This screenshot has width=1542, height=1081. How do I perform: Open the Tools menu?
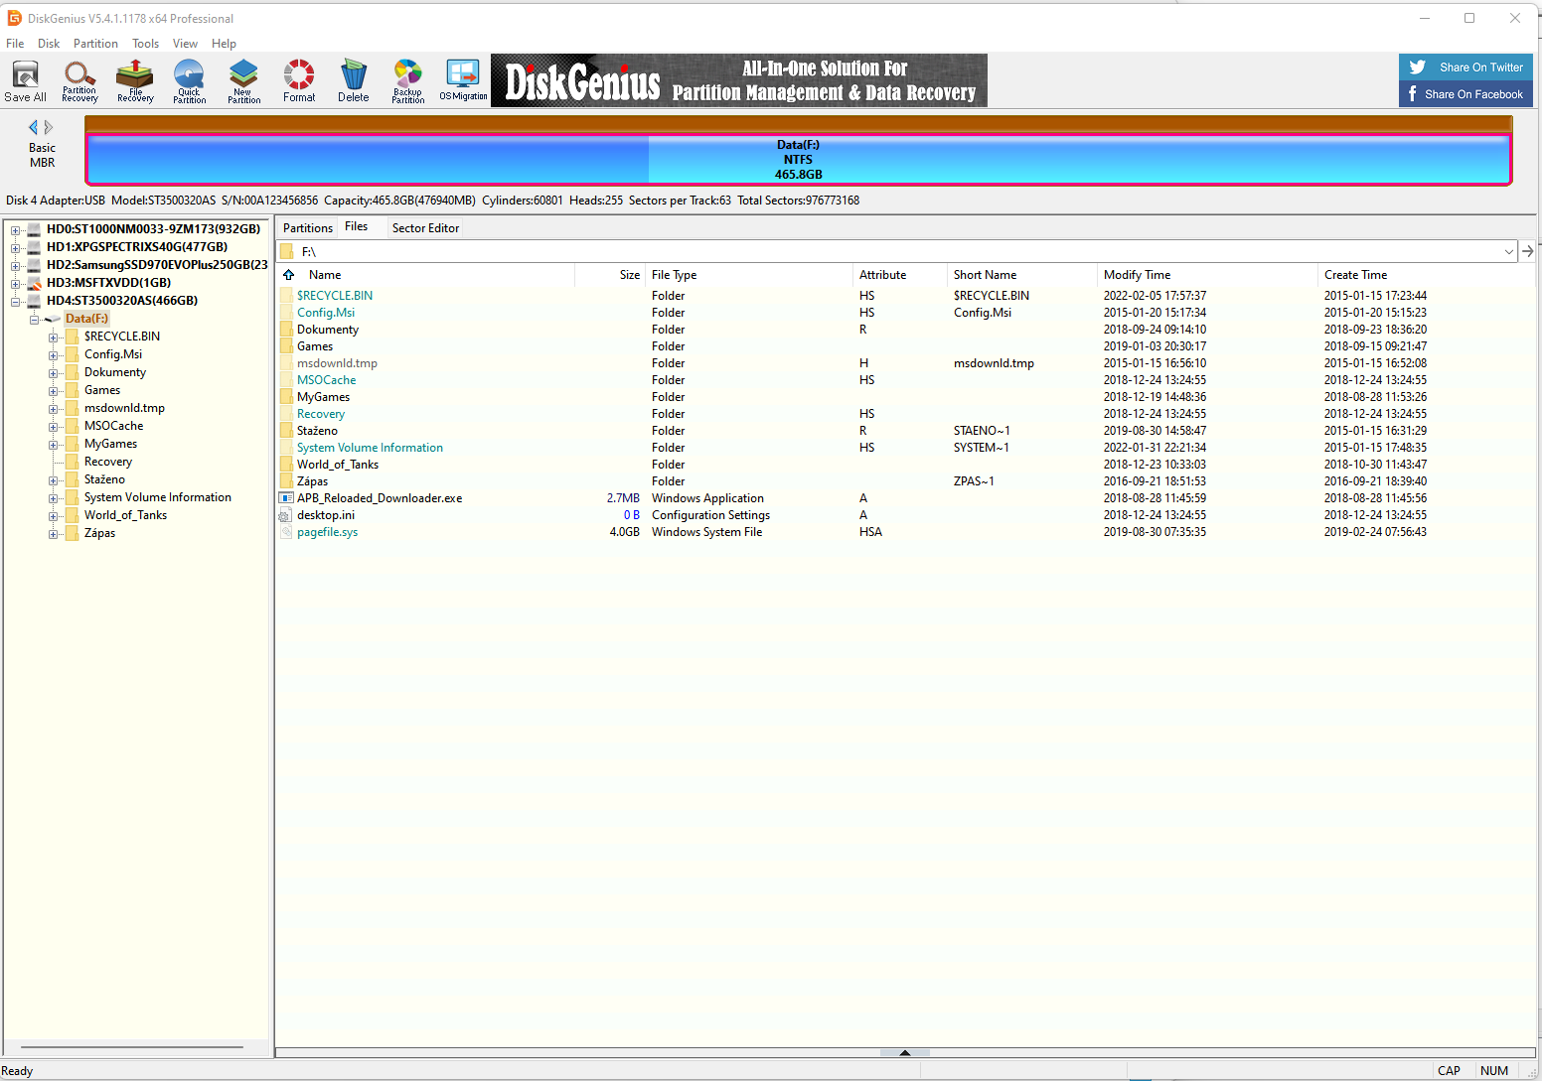145,44
